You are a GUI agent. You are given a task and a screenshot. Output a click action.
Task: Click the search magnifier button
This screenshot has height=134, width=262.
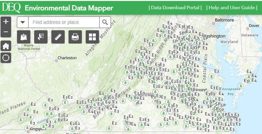pyautogui.click(x=105, y=22)
